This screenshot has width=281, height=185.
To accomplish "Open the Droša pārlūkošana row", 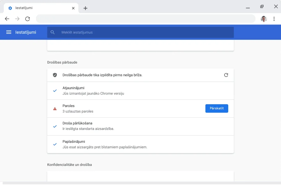I will click(140, 126).
